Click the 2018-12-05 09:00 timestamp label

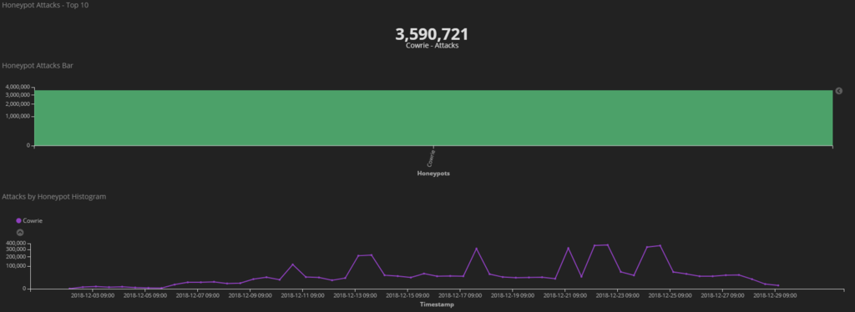145,295
